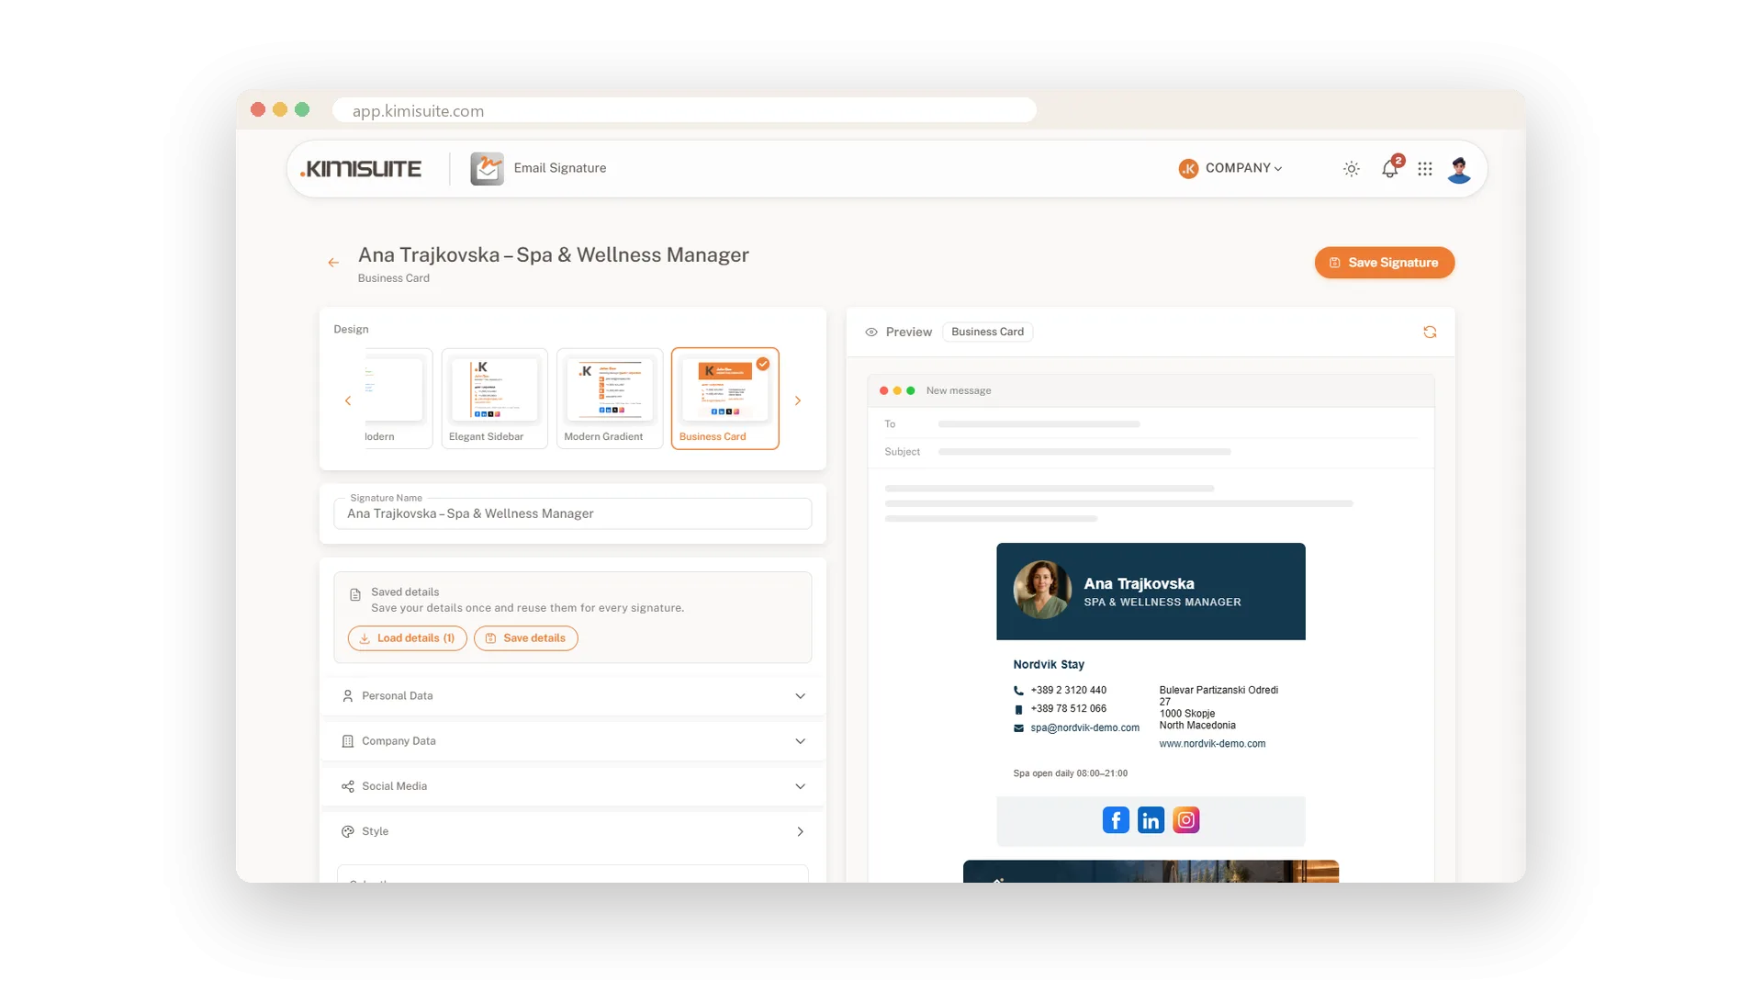
Task: Click the browser address bar
Action: [x=684, y=110]
